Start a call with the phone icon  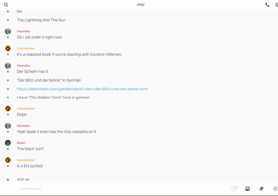[267, 5]
